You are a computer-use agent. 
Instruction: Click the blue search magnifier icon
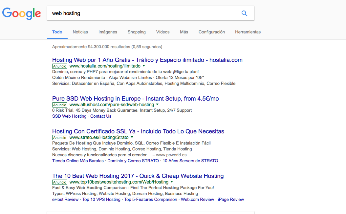(x=244, y=13)
